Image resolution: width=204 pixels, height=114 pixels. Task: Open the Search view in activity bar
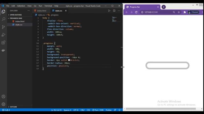coord(4,19)
